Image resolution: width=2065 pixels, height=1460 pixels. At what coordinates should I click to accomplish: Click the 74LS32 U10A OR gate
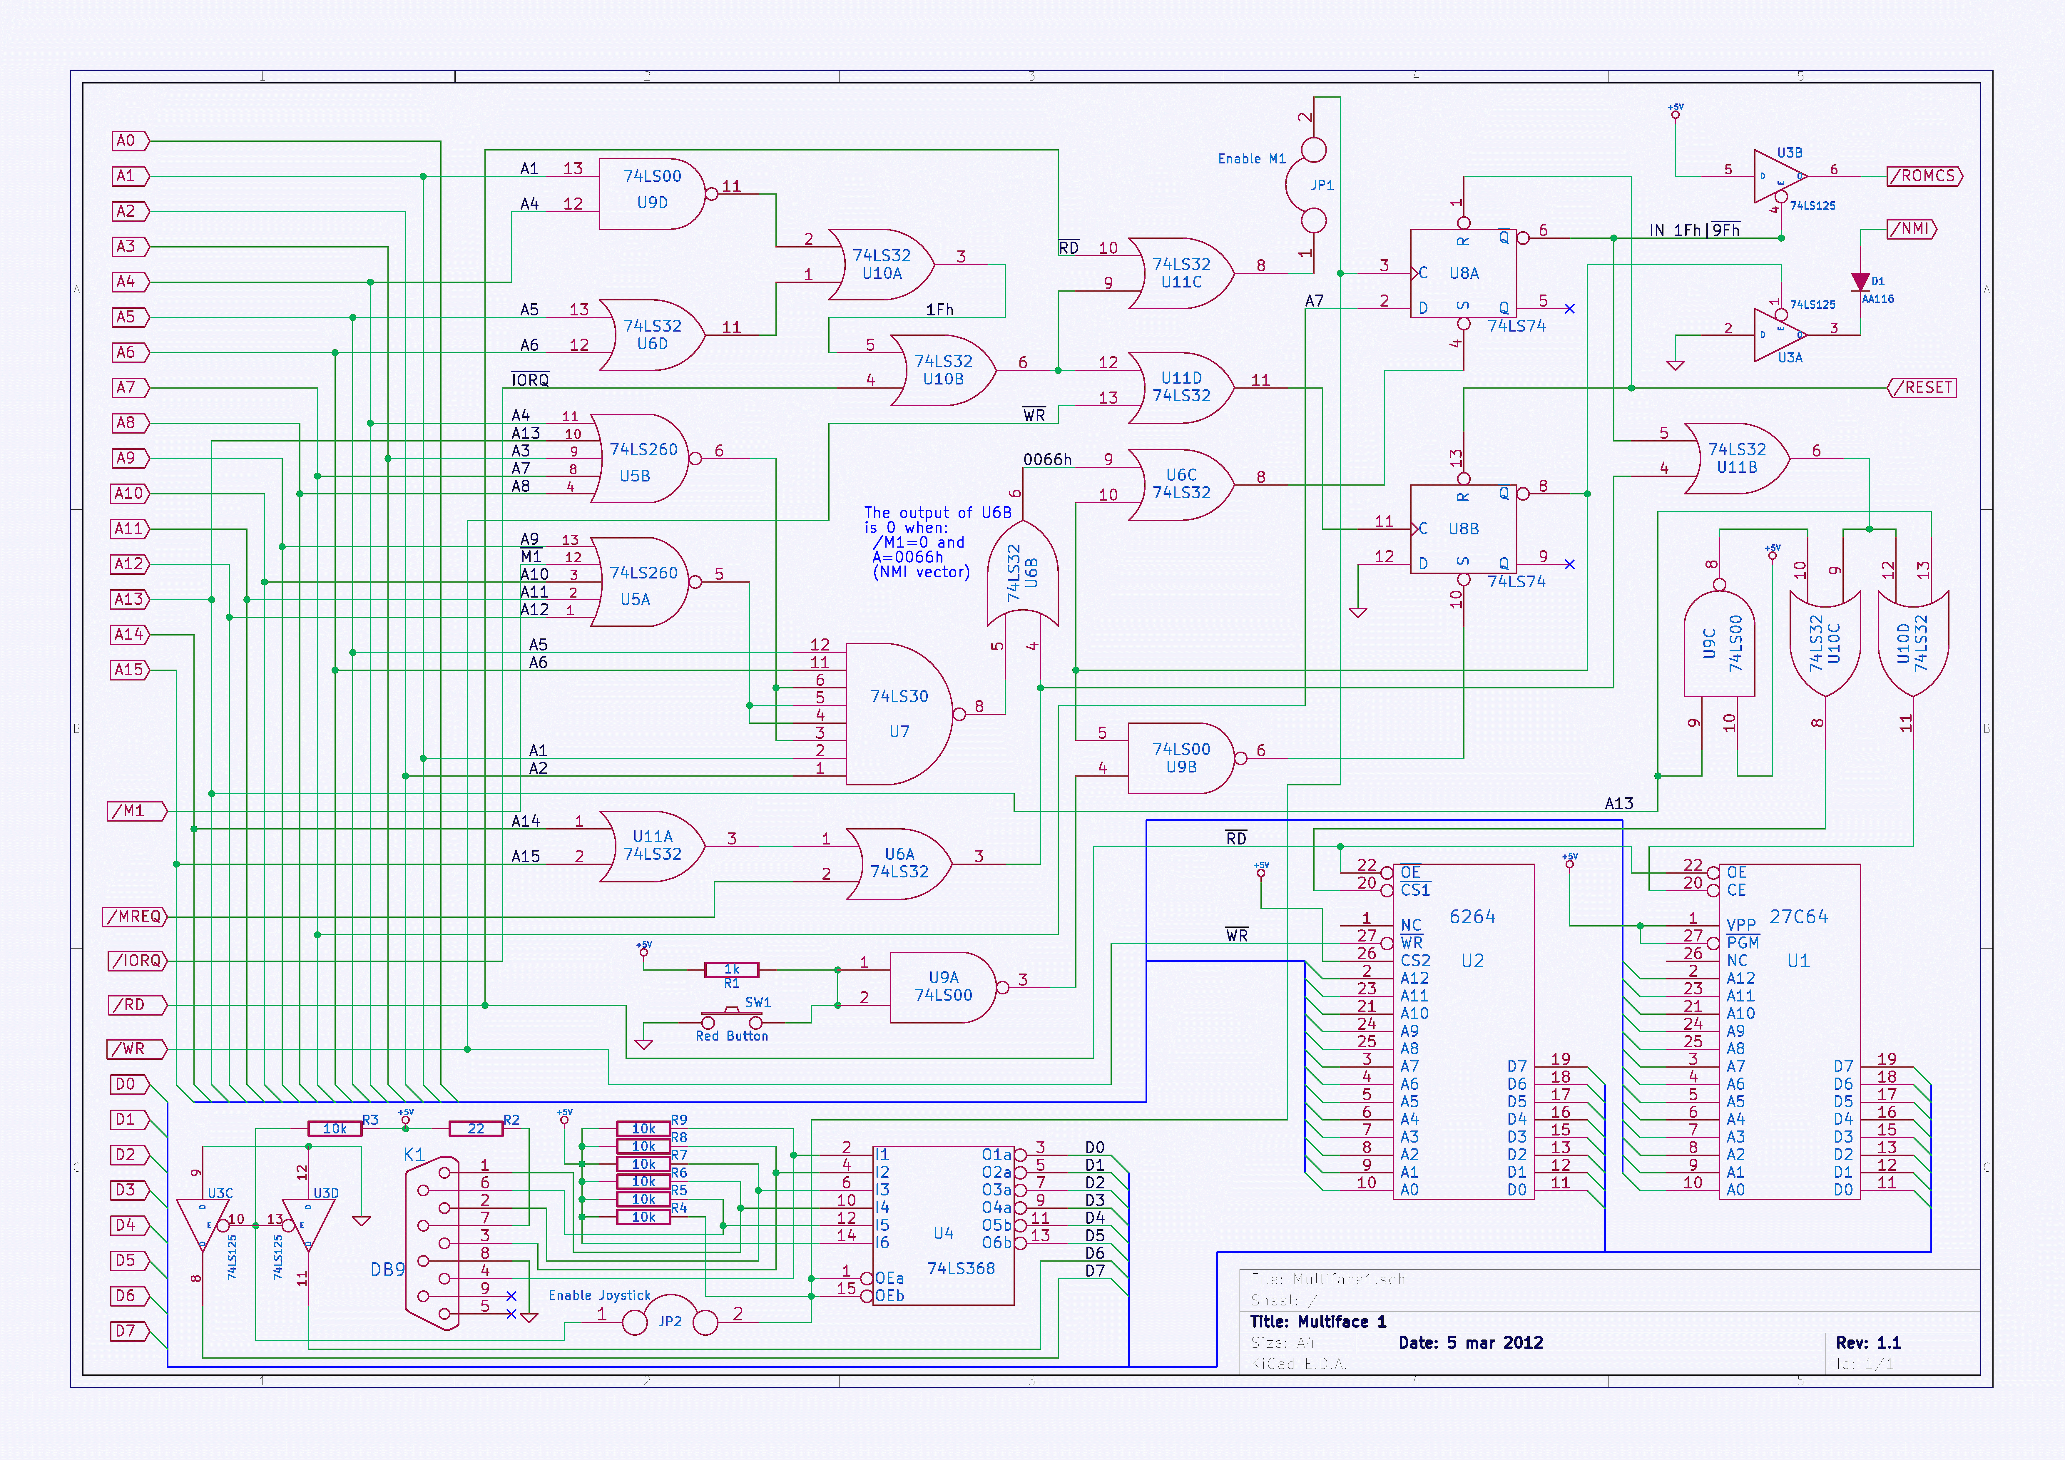881,265
